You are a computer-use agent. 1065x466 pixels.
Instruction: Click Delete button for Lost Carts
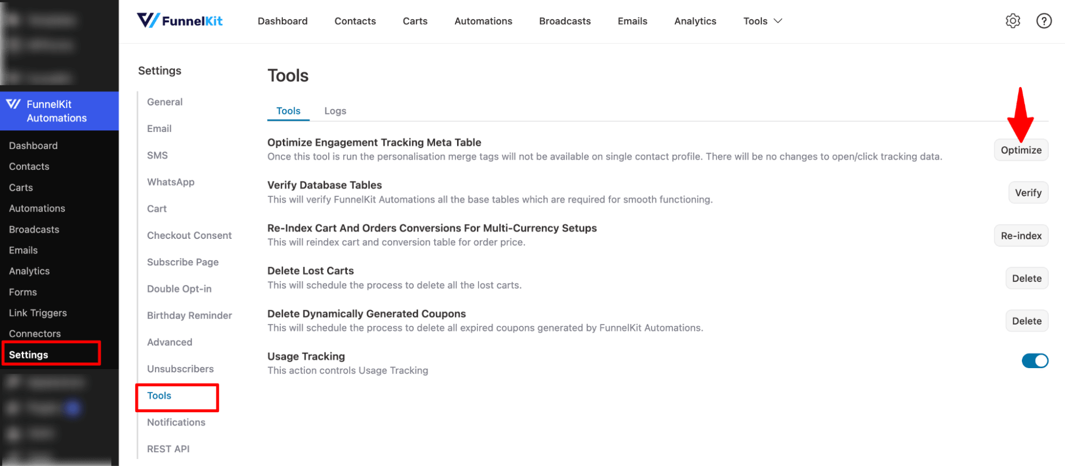(x=1027, y=278)
